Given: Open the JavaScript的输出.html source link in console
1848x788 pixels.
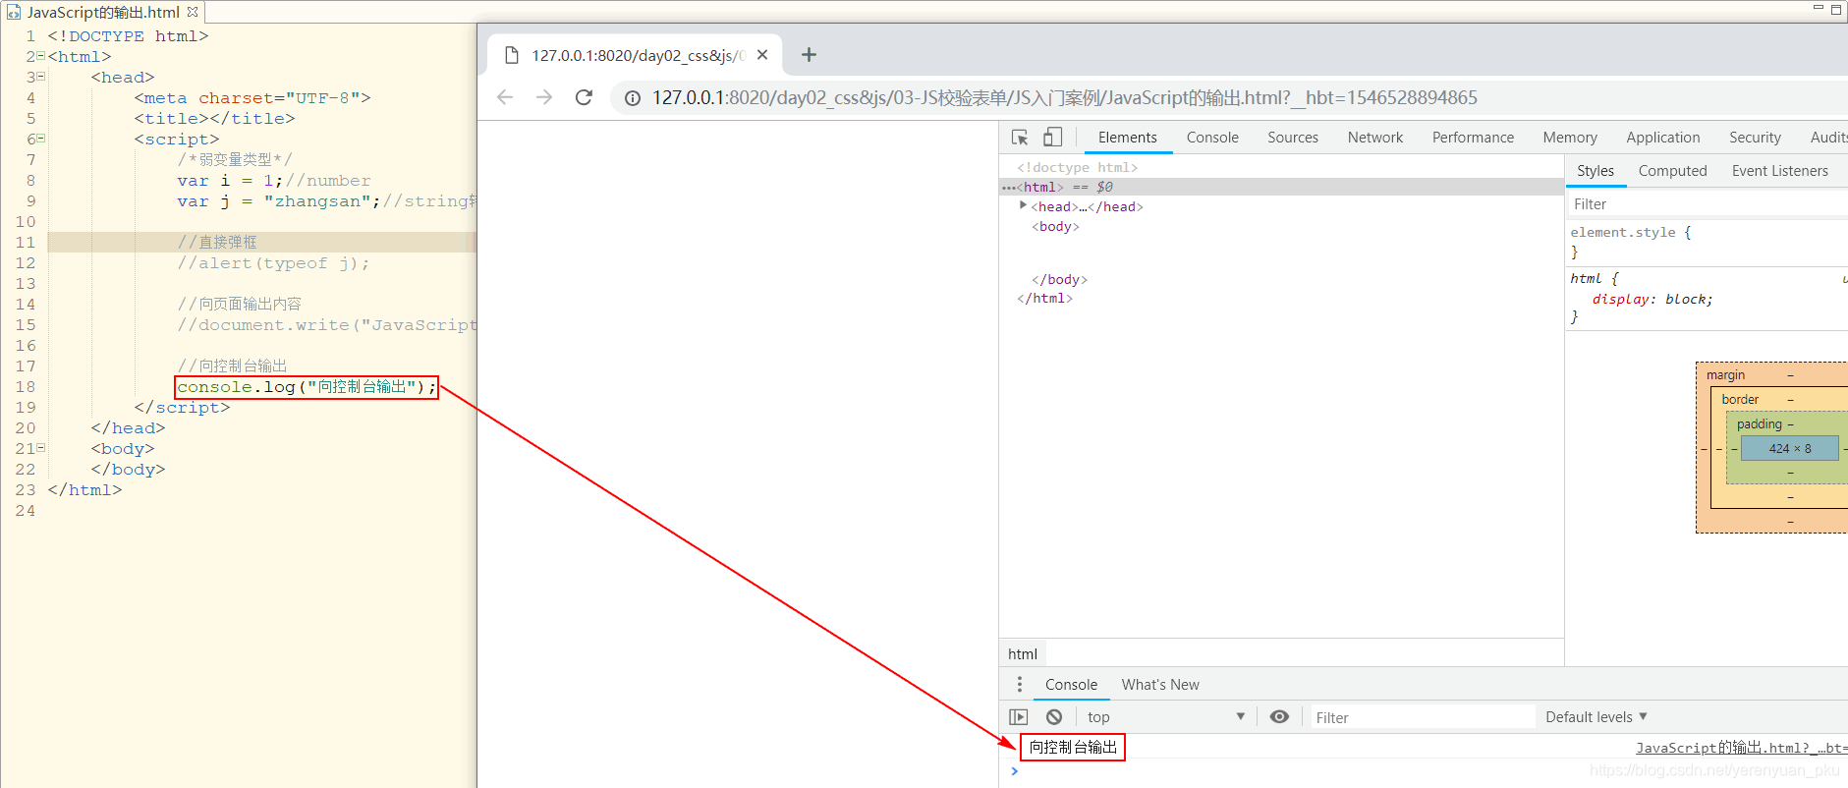Looking at the screenshot, I should pyautogui.click(x=1741, y=748).
